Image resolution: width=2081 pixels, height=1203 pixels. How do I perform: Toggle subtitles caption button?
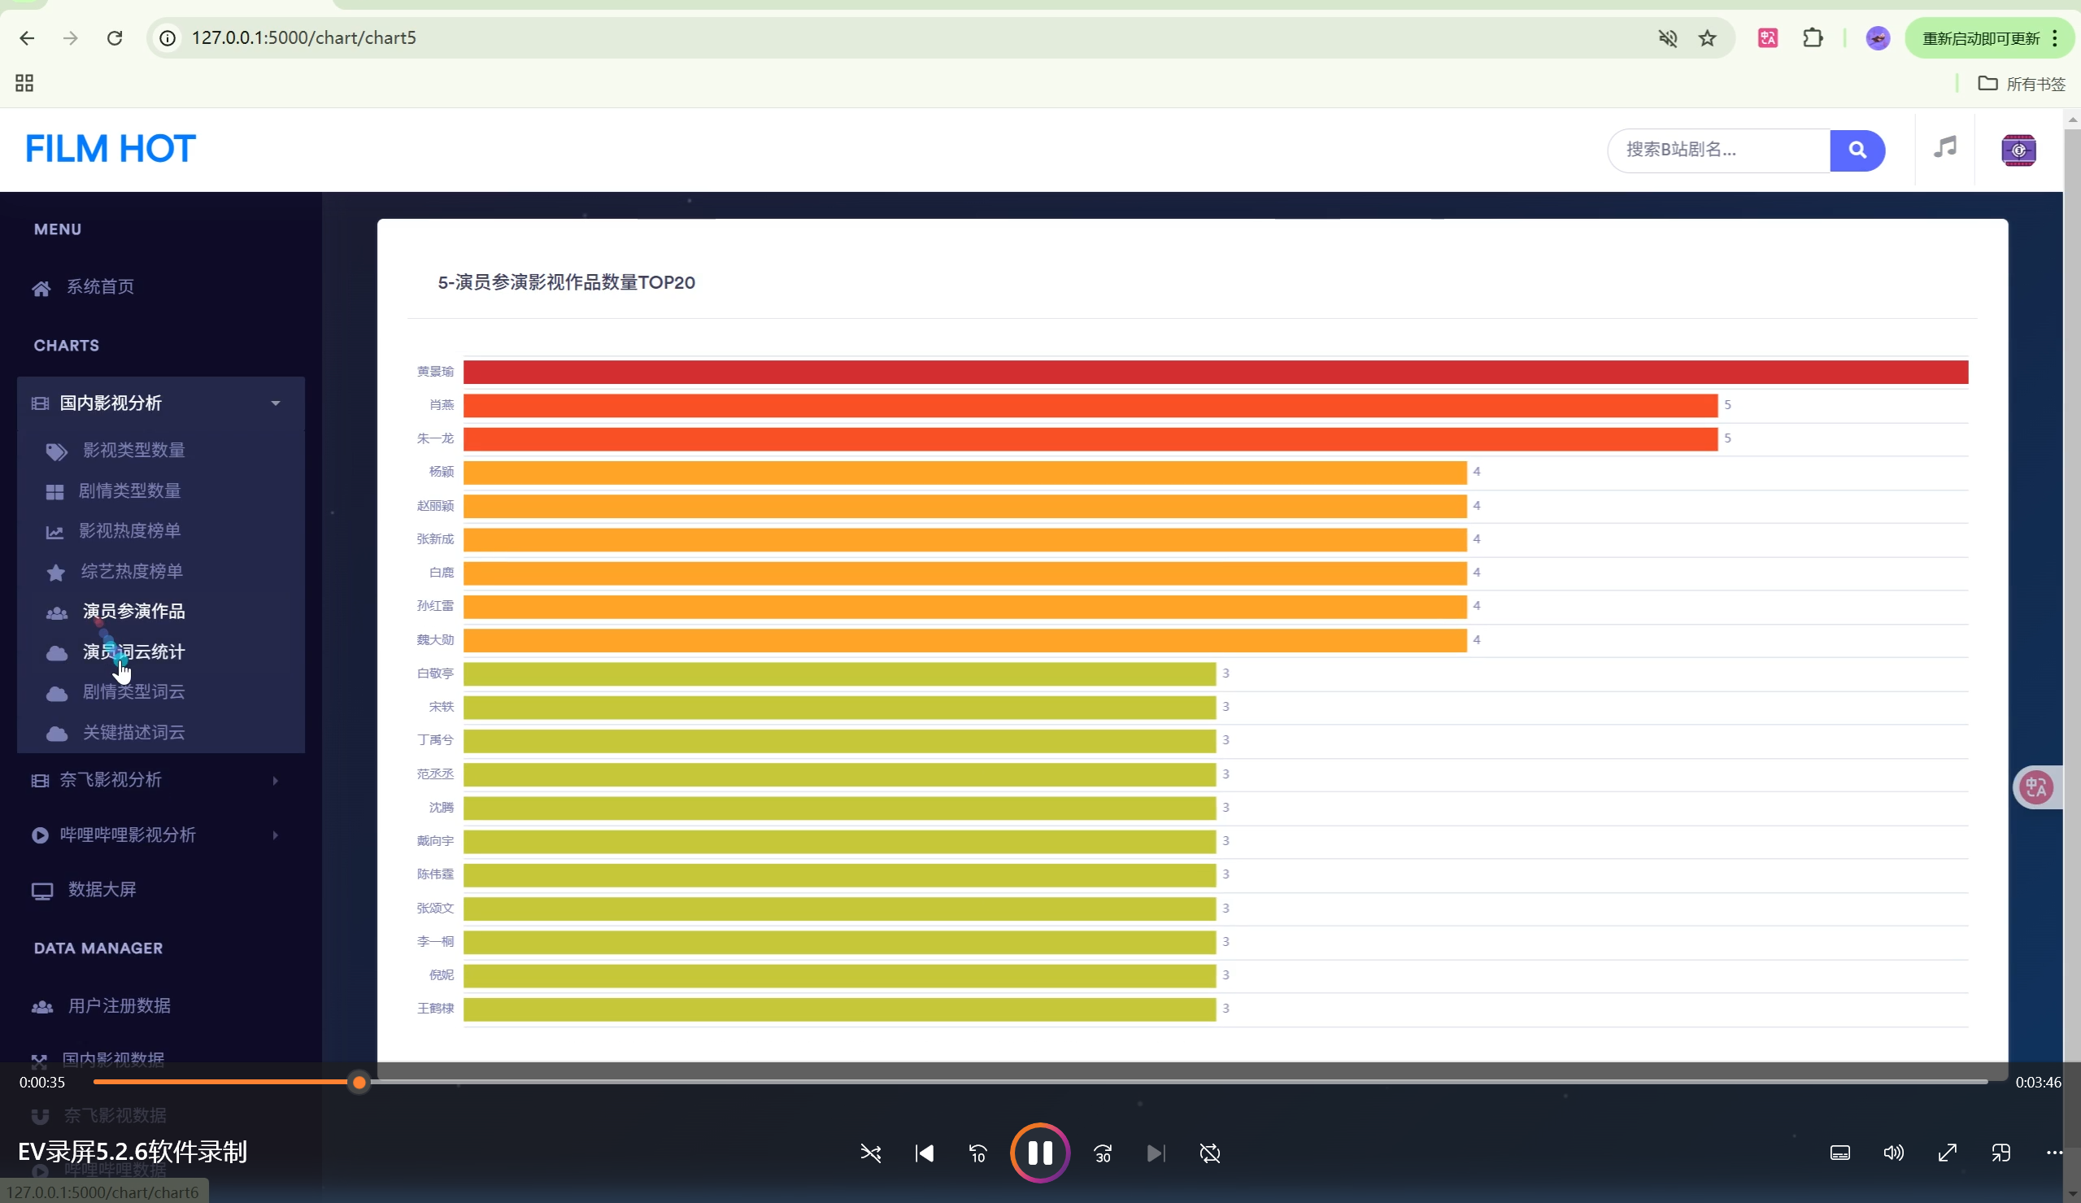click(1839, 1153)
